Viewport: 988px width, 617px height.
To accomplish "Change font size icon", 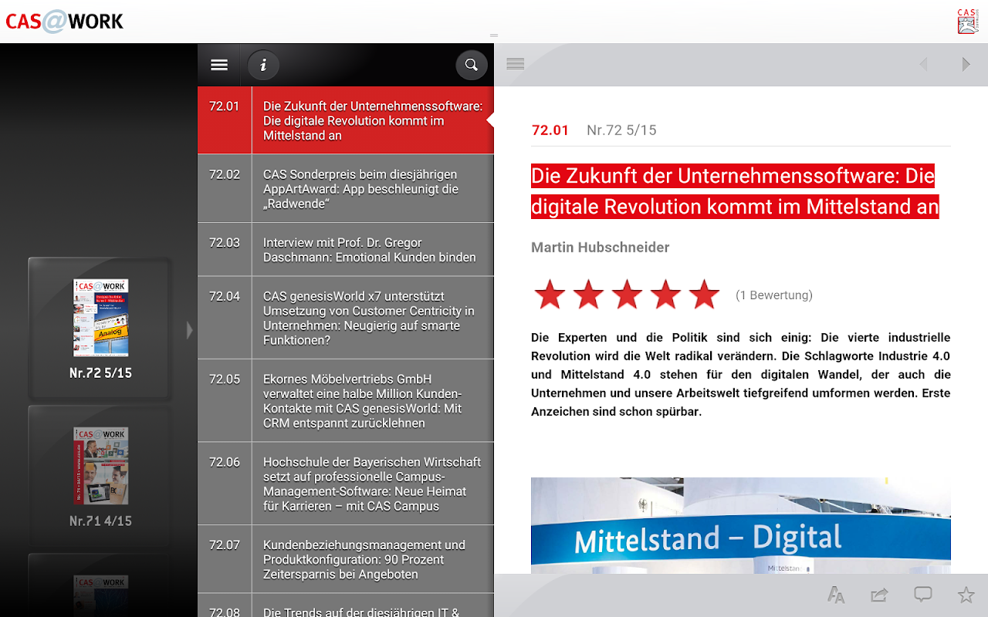I will point(836,595).
